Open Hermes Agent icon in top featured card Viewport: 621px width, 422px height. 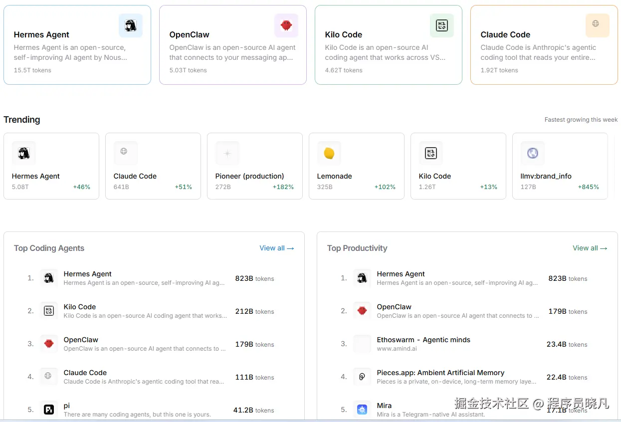pos(131,25)
